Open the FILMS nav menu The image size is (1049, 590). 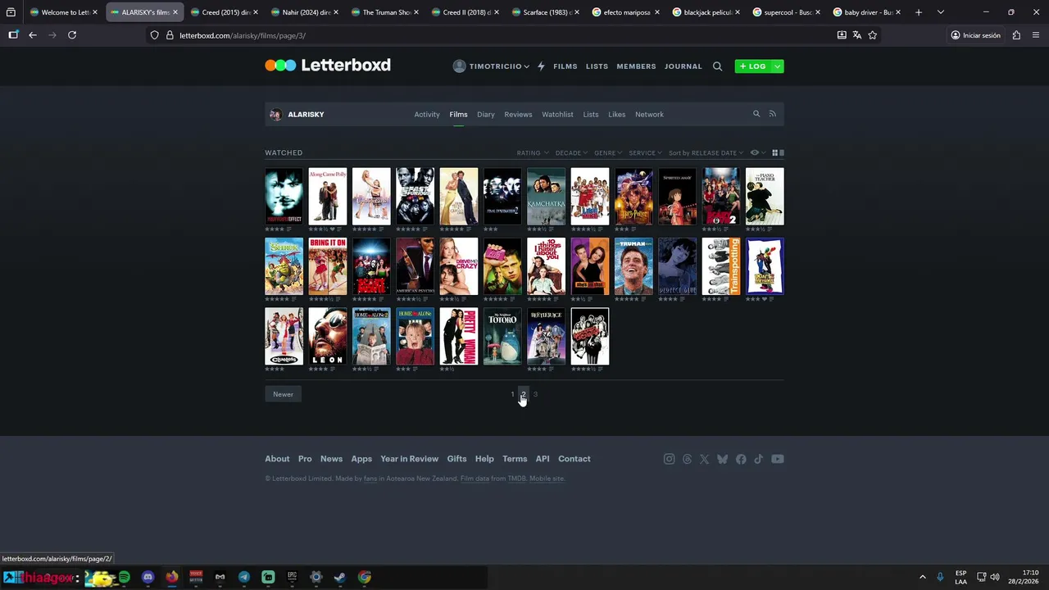coord(565,66)
